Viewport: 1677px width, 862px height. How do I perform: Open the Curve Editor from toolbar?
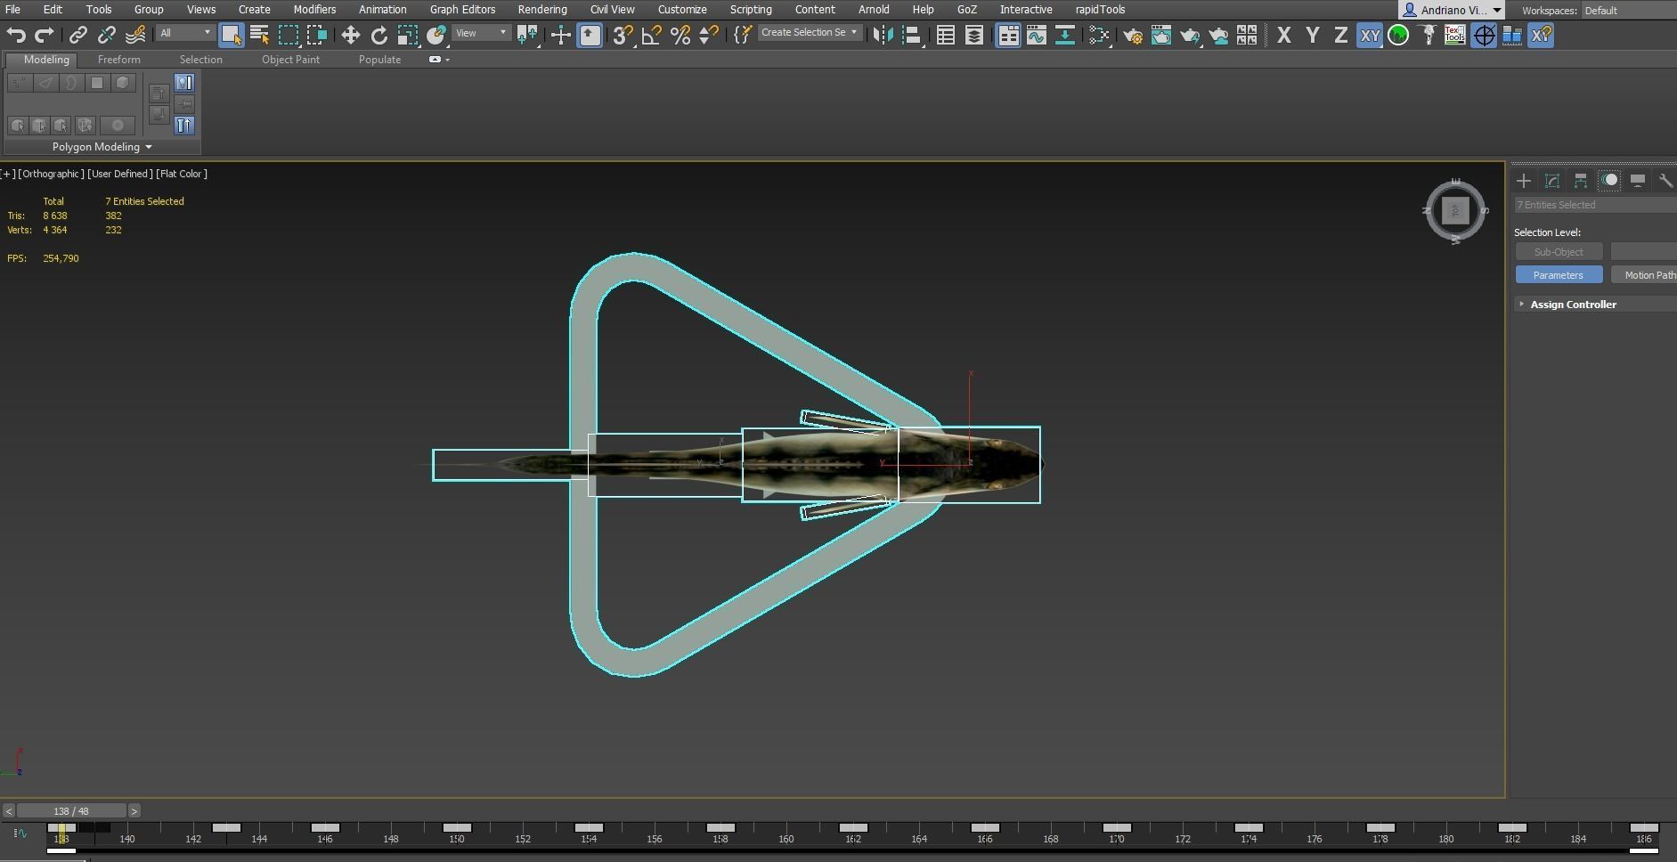[x=1036, y=35]
